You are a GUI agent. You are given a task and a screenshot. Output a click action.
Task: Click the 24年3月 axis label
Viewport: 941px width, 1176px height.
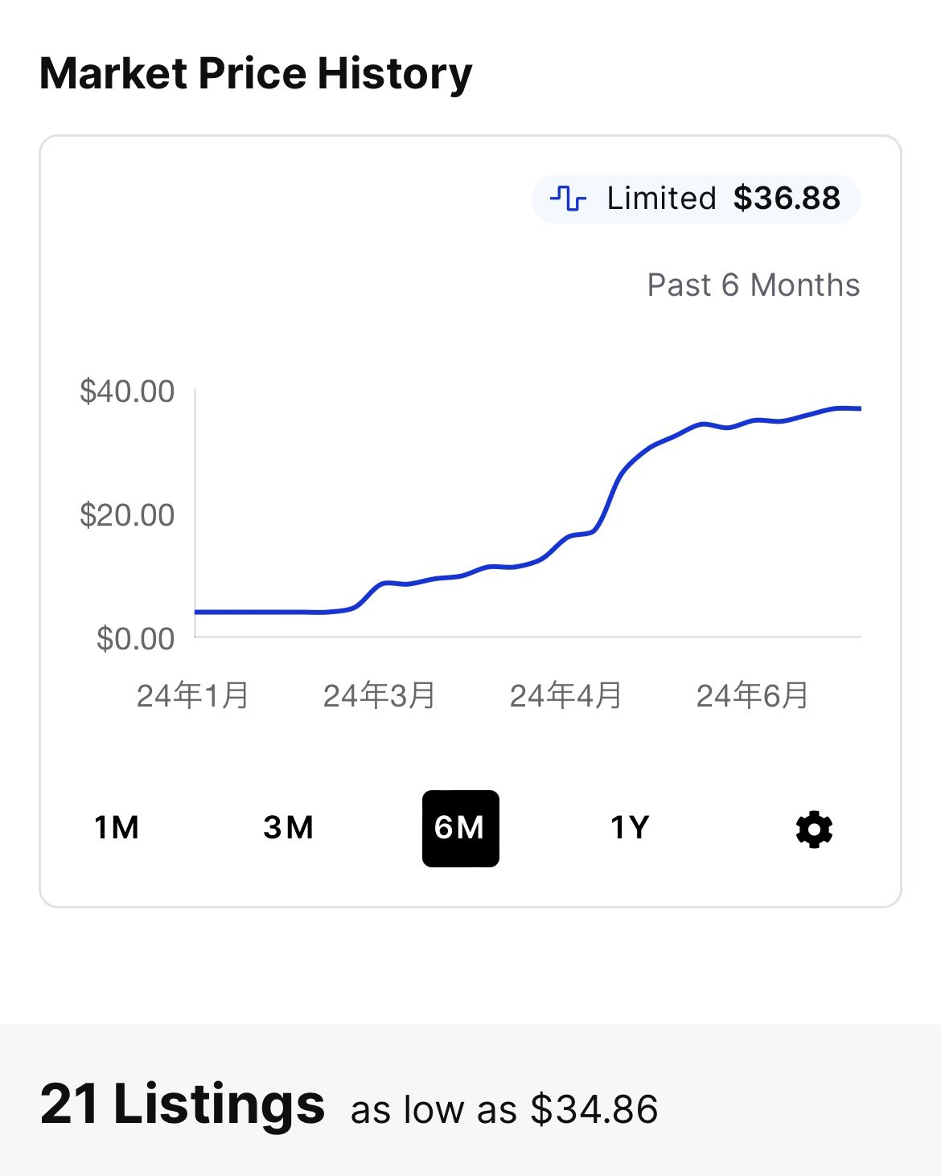pos(380,695)
